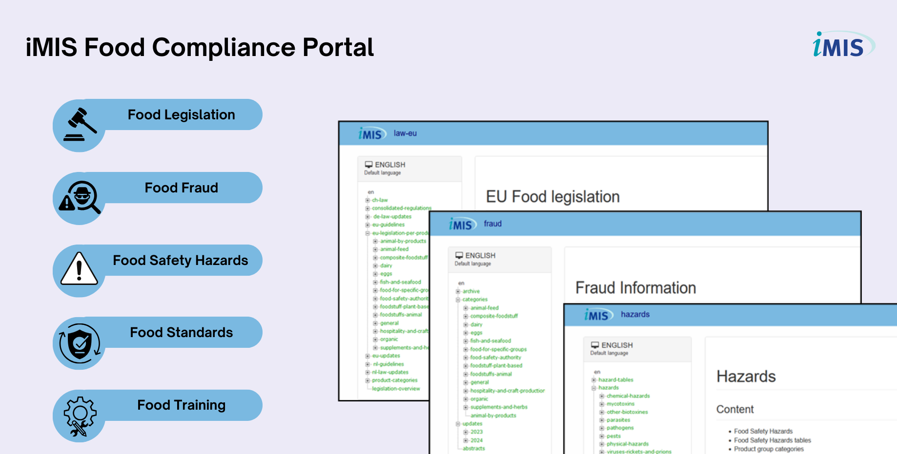The width and height of the screenshot is (897, 454).
Task: Click Fraud Information heading
Action: tap(636, 288)
